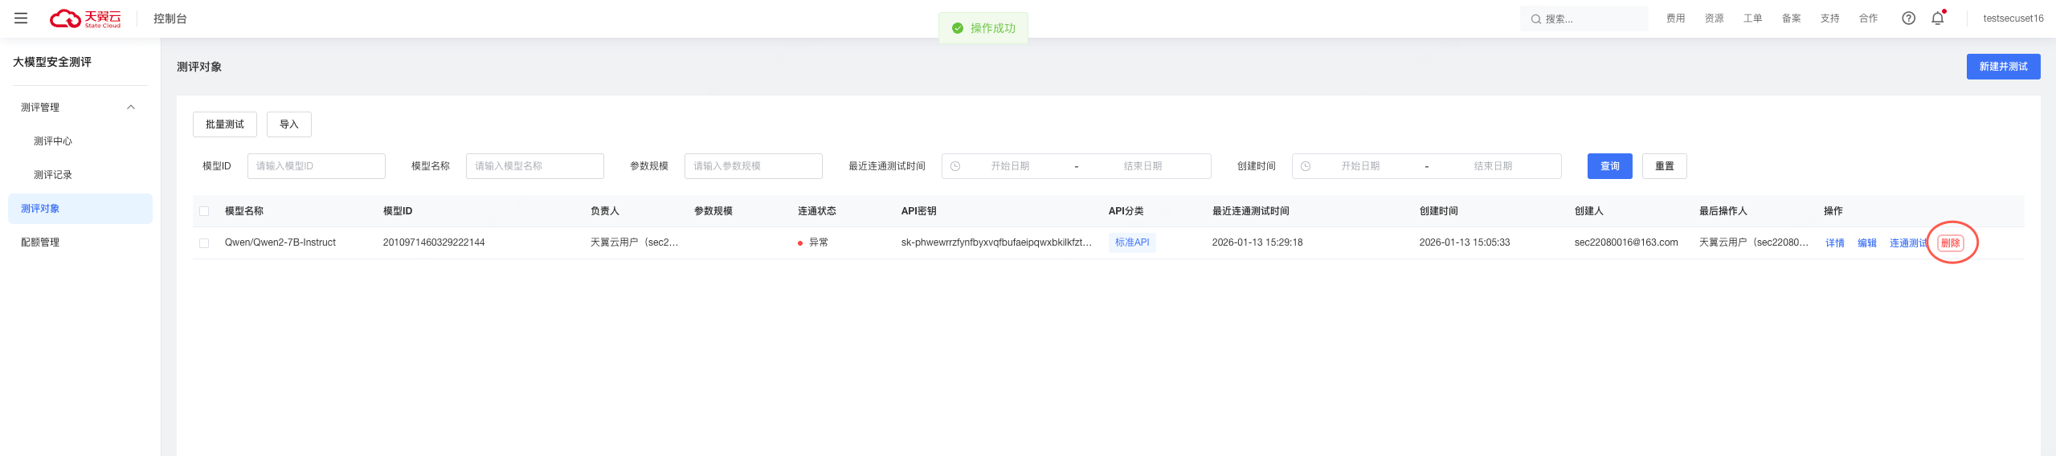Click the search magnifier icon
Viewport: 2056px width, 456px height.
coord(1535,19)
